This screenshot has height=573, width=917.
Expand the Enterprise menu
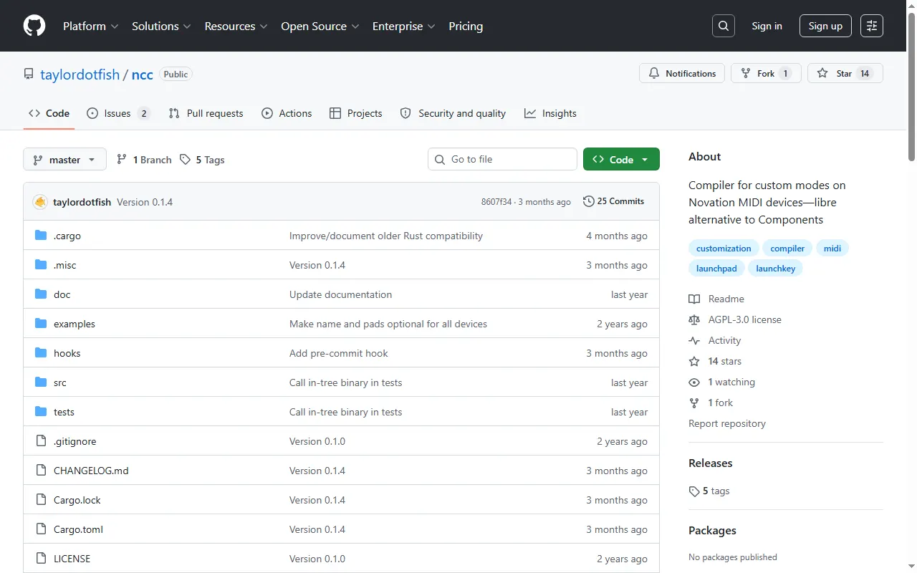[404, 26]
